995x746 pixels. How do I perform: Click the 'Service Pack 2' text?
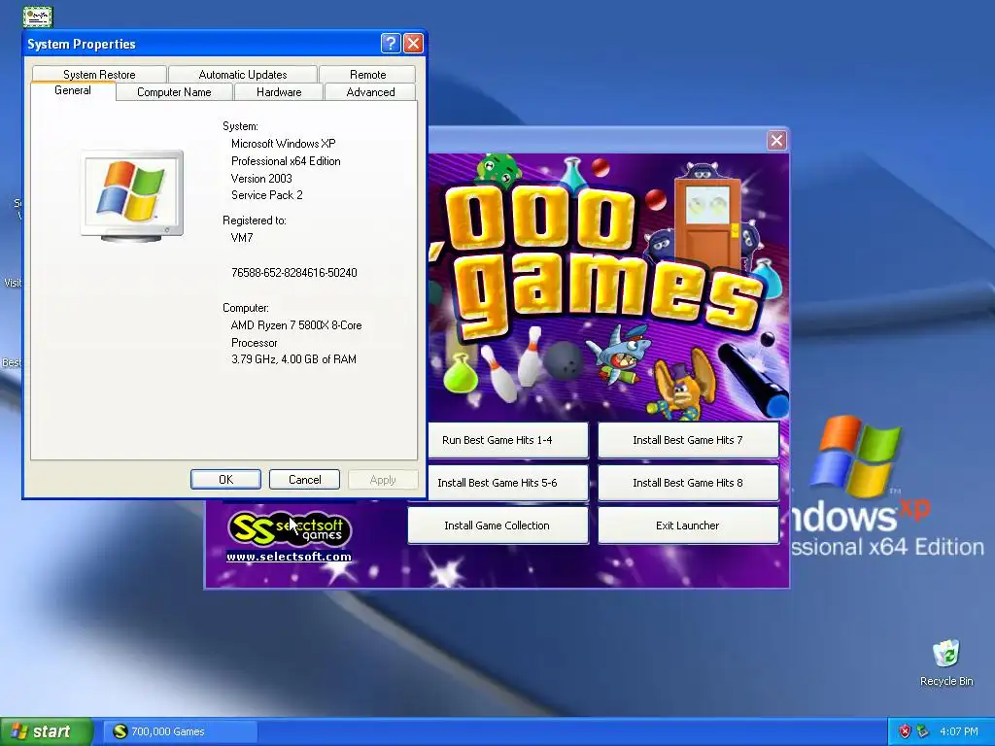click(x=266, y=195)
